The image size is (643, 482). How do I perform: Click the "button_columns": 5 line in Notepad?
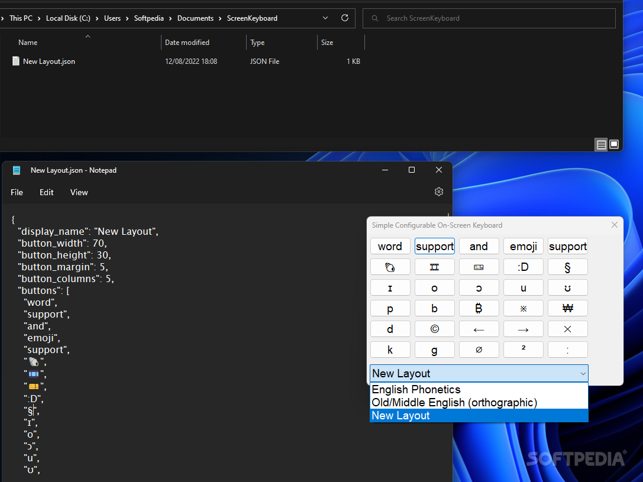point(66,279)
